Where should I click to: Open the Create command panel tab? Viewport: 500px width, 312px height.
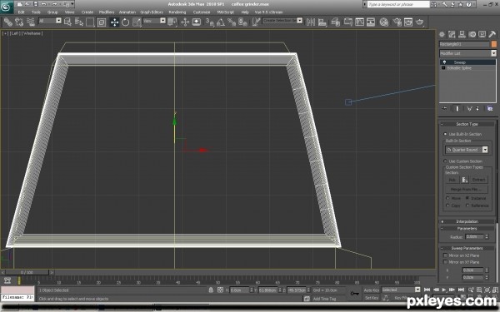coord(442,34)
